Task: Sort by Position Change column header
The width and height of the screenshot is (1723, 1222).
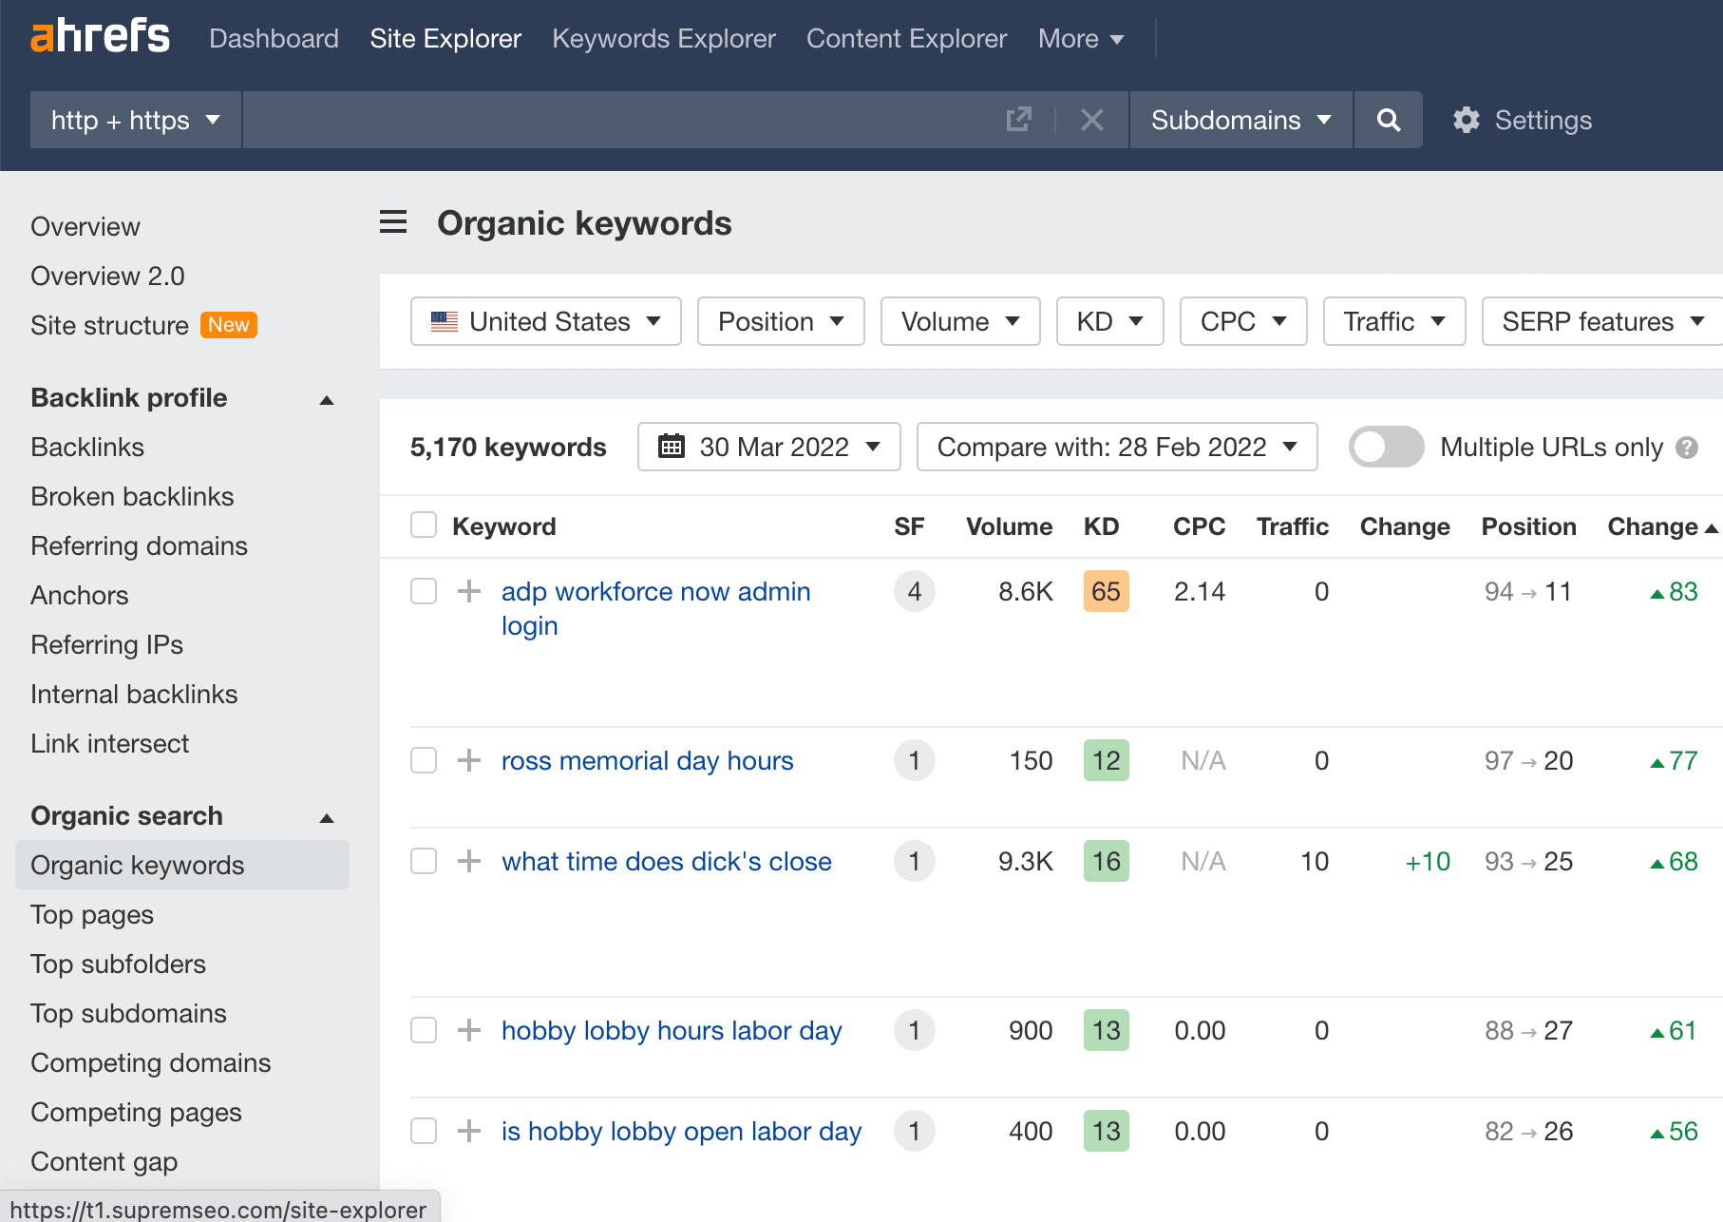Action: (1662, 526)
